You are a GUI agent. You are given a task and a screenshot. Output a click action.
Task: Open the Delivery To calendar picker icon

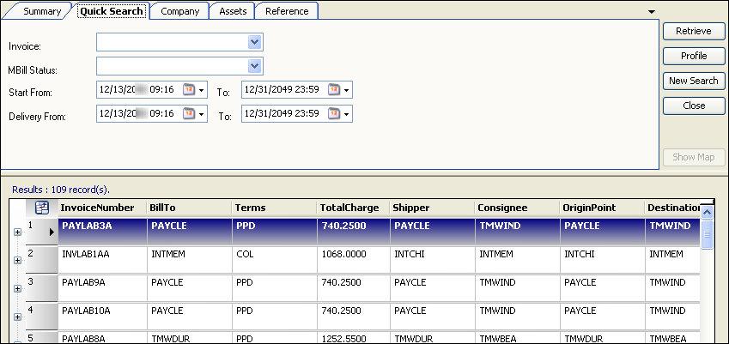[x=334, y=114]
